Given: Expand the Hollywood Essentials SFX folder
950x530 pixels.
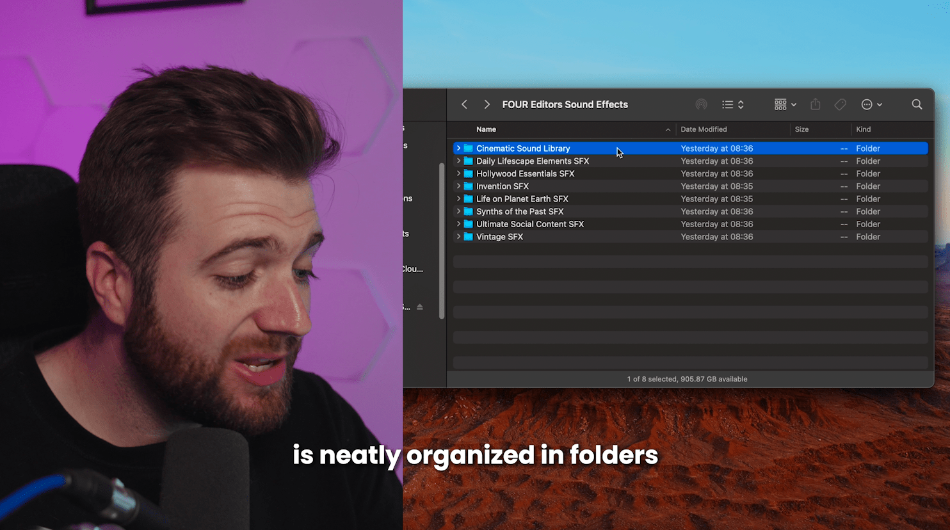Looking at the screenshot, I should point(458,173).
